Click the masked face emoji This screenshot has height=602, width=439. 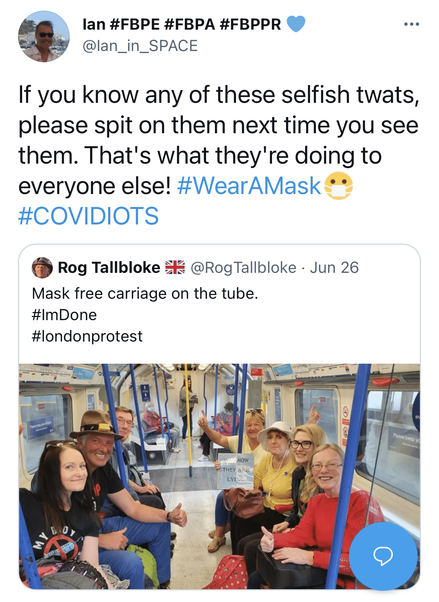(x=338, y=186)
